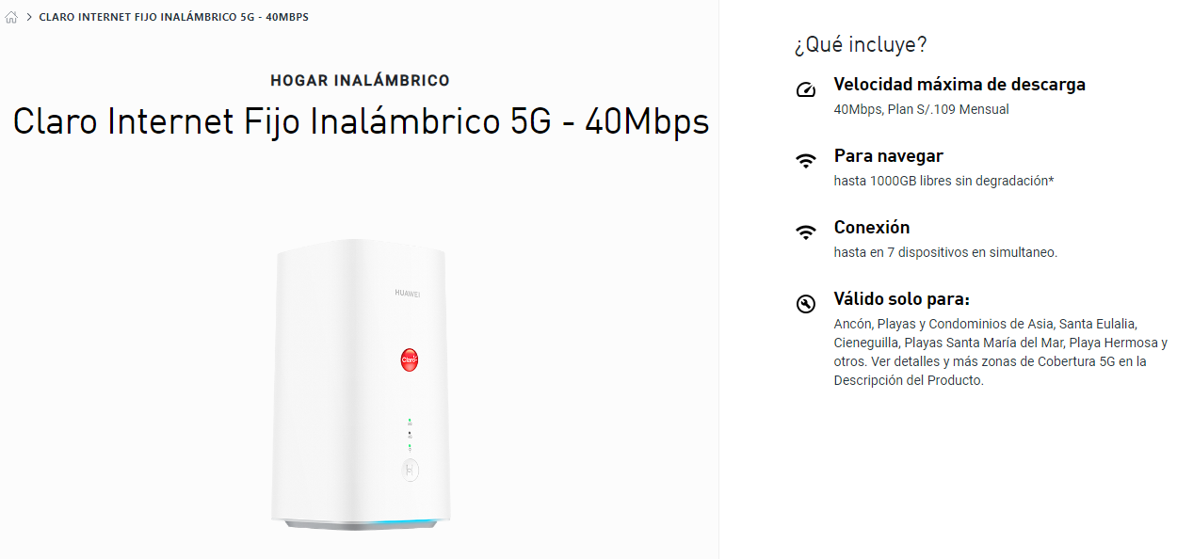Select the Conexión heading
Image resolution: width=1177 pixels, height=559 pixels.
[872, 228]
